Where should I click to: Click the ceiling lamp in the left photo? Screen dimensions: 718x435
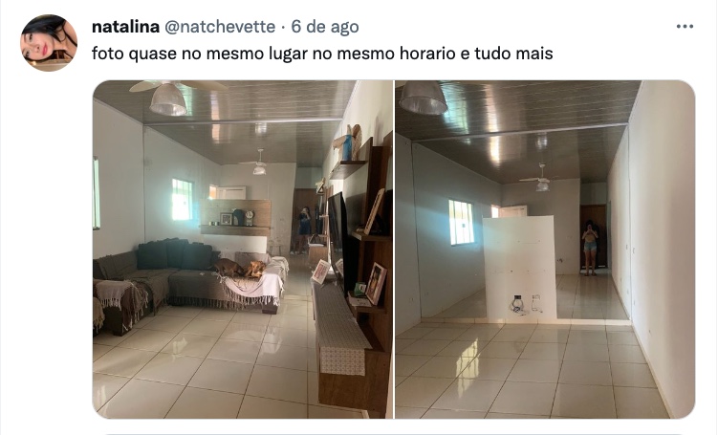(168, 98)
